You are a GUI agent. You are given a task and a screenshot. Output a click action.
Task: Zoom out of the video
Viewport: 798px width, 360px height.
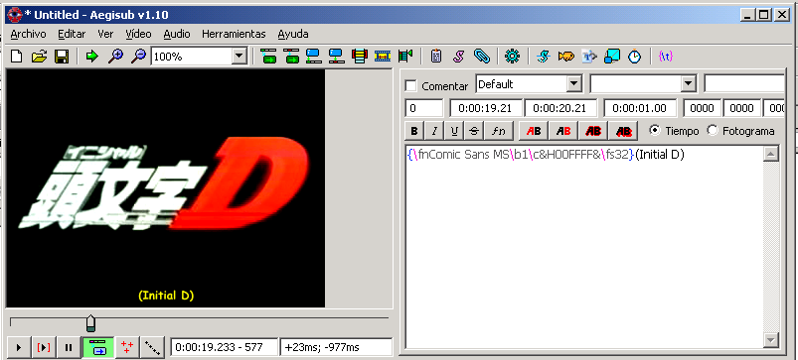point(138,57)
